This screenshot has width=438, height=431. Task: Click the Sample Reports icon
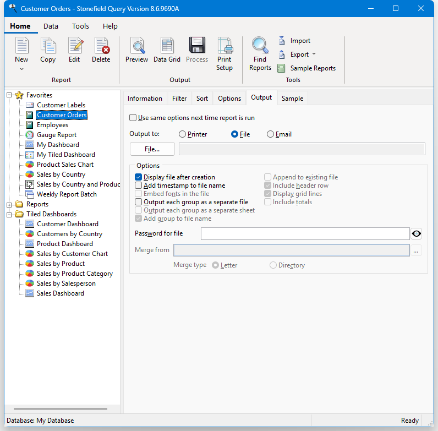click(x=281, y=68)
